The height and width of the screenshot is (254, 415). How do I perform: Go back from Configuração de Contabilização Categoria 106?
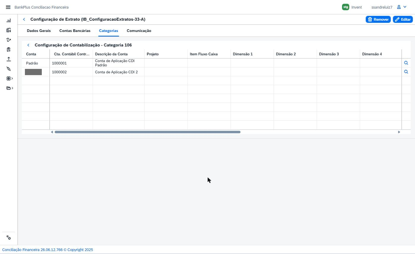(28, 45)
